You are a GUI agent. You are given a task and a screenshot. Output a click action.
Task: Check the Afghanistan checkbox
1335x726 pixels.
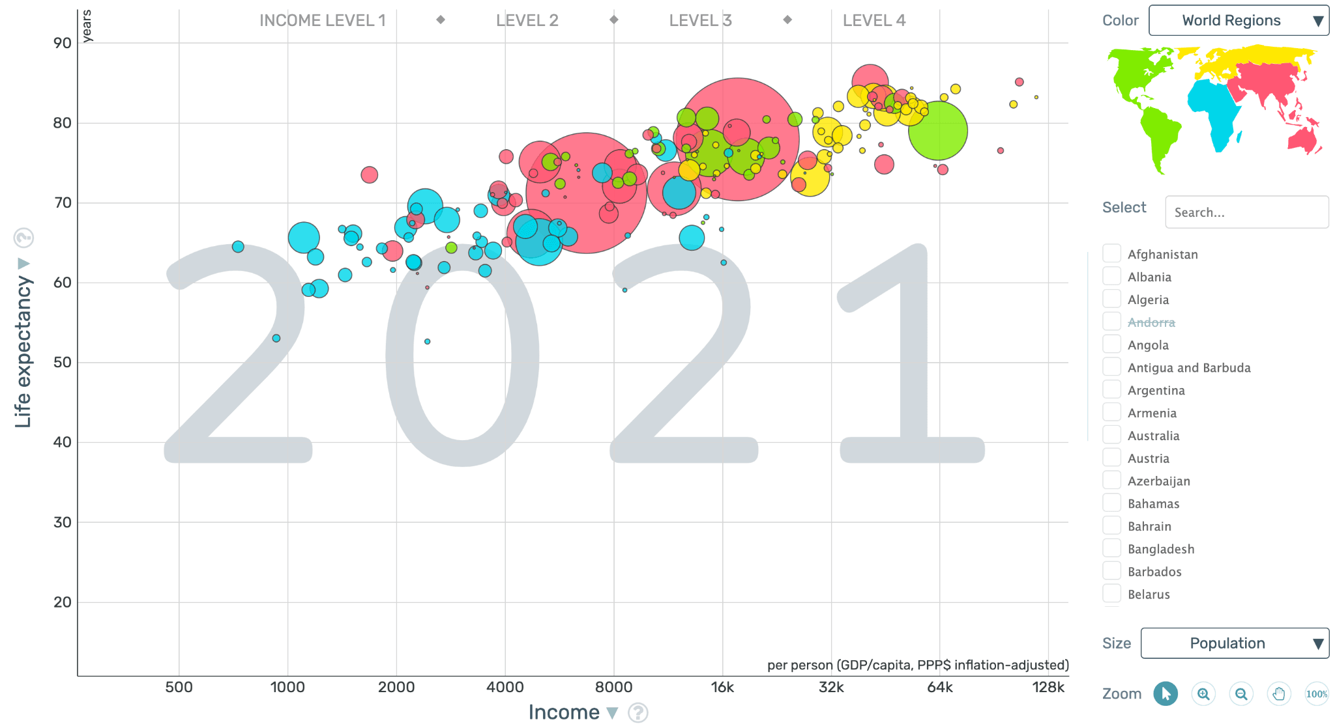click(x=1111, y=253)
